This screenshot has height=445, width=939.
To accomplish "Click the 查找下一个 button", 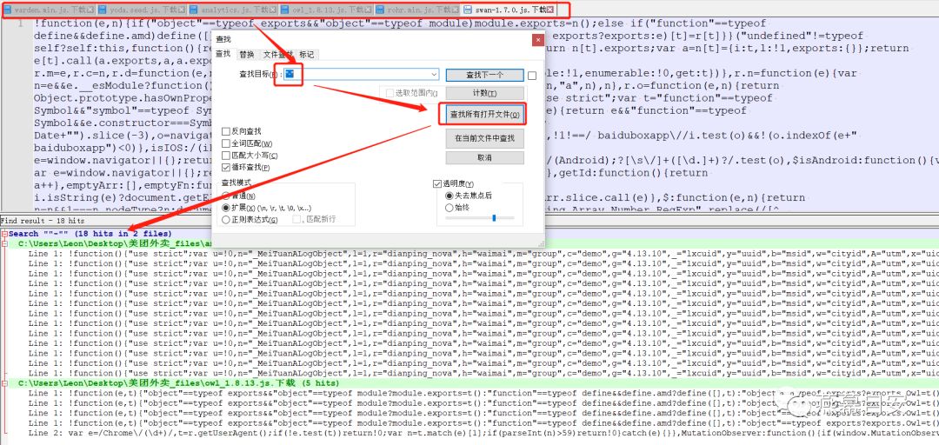I will pos(485,75).
